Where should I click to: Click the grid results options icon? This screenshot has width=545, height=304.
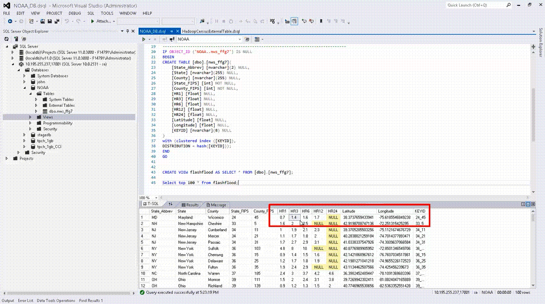coord(257,39)
